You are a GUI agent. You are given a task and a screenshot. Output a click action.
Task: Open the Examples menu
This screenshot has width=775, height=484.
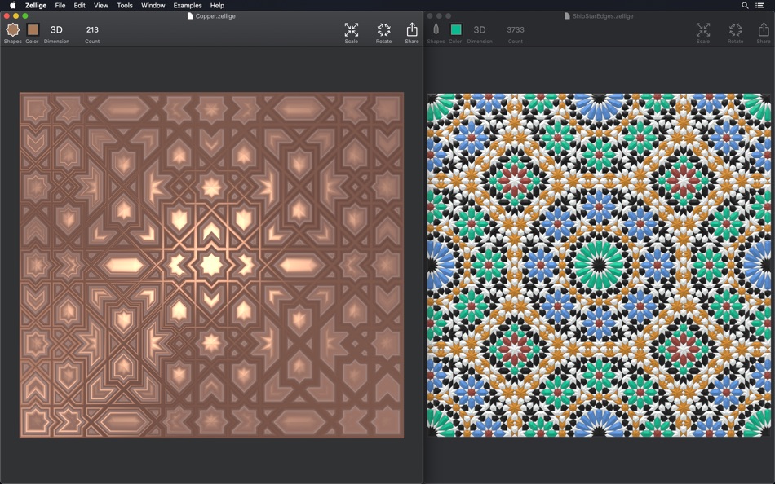point(188,6)
